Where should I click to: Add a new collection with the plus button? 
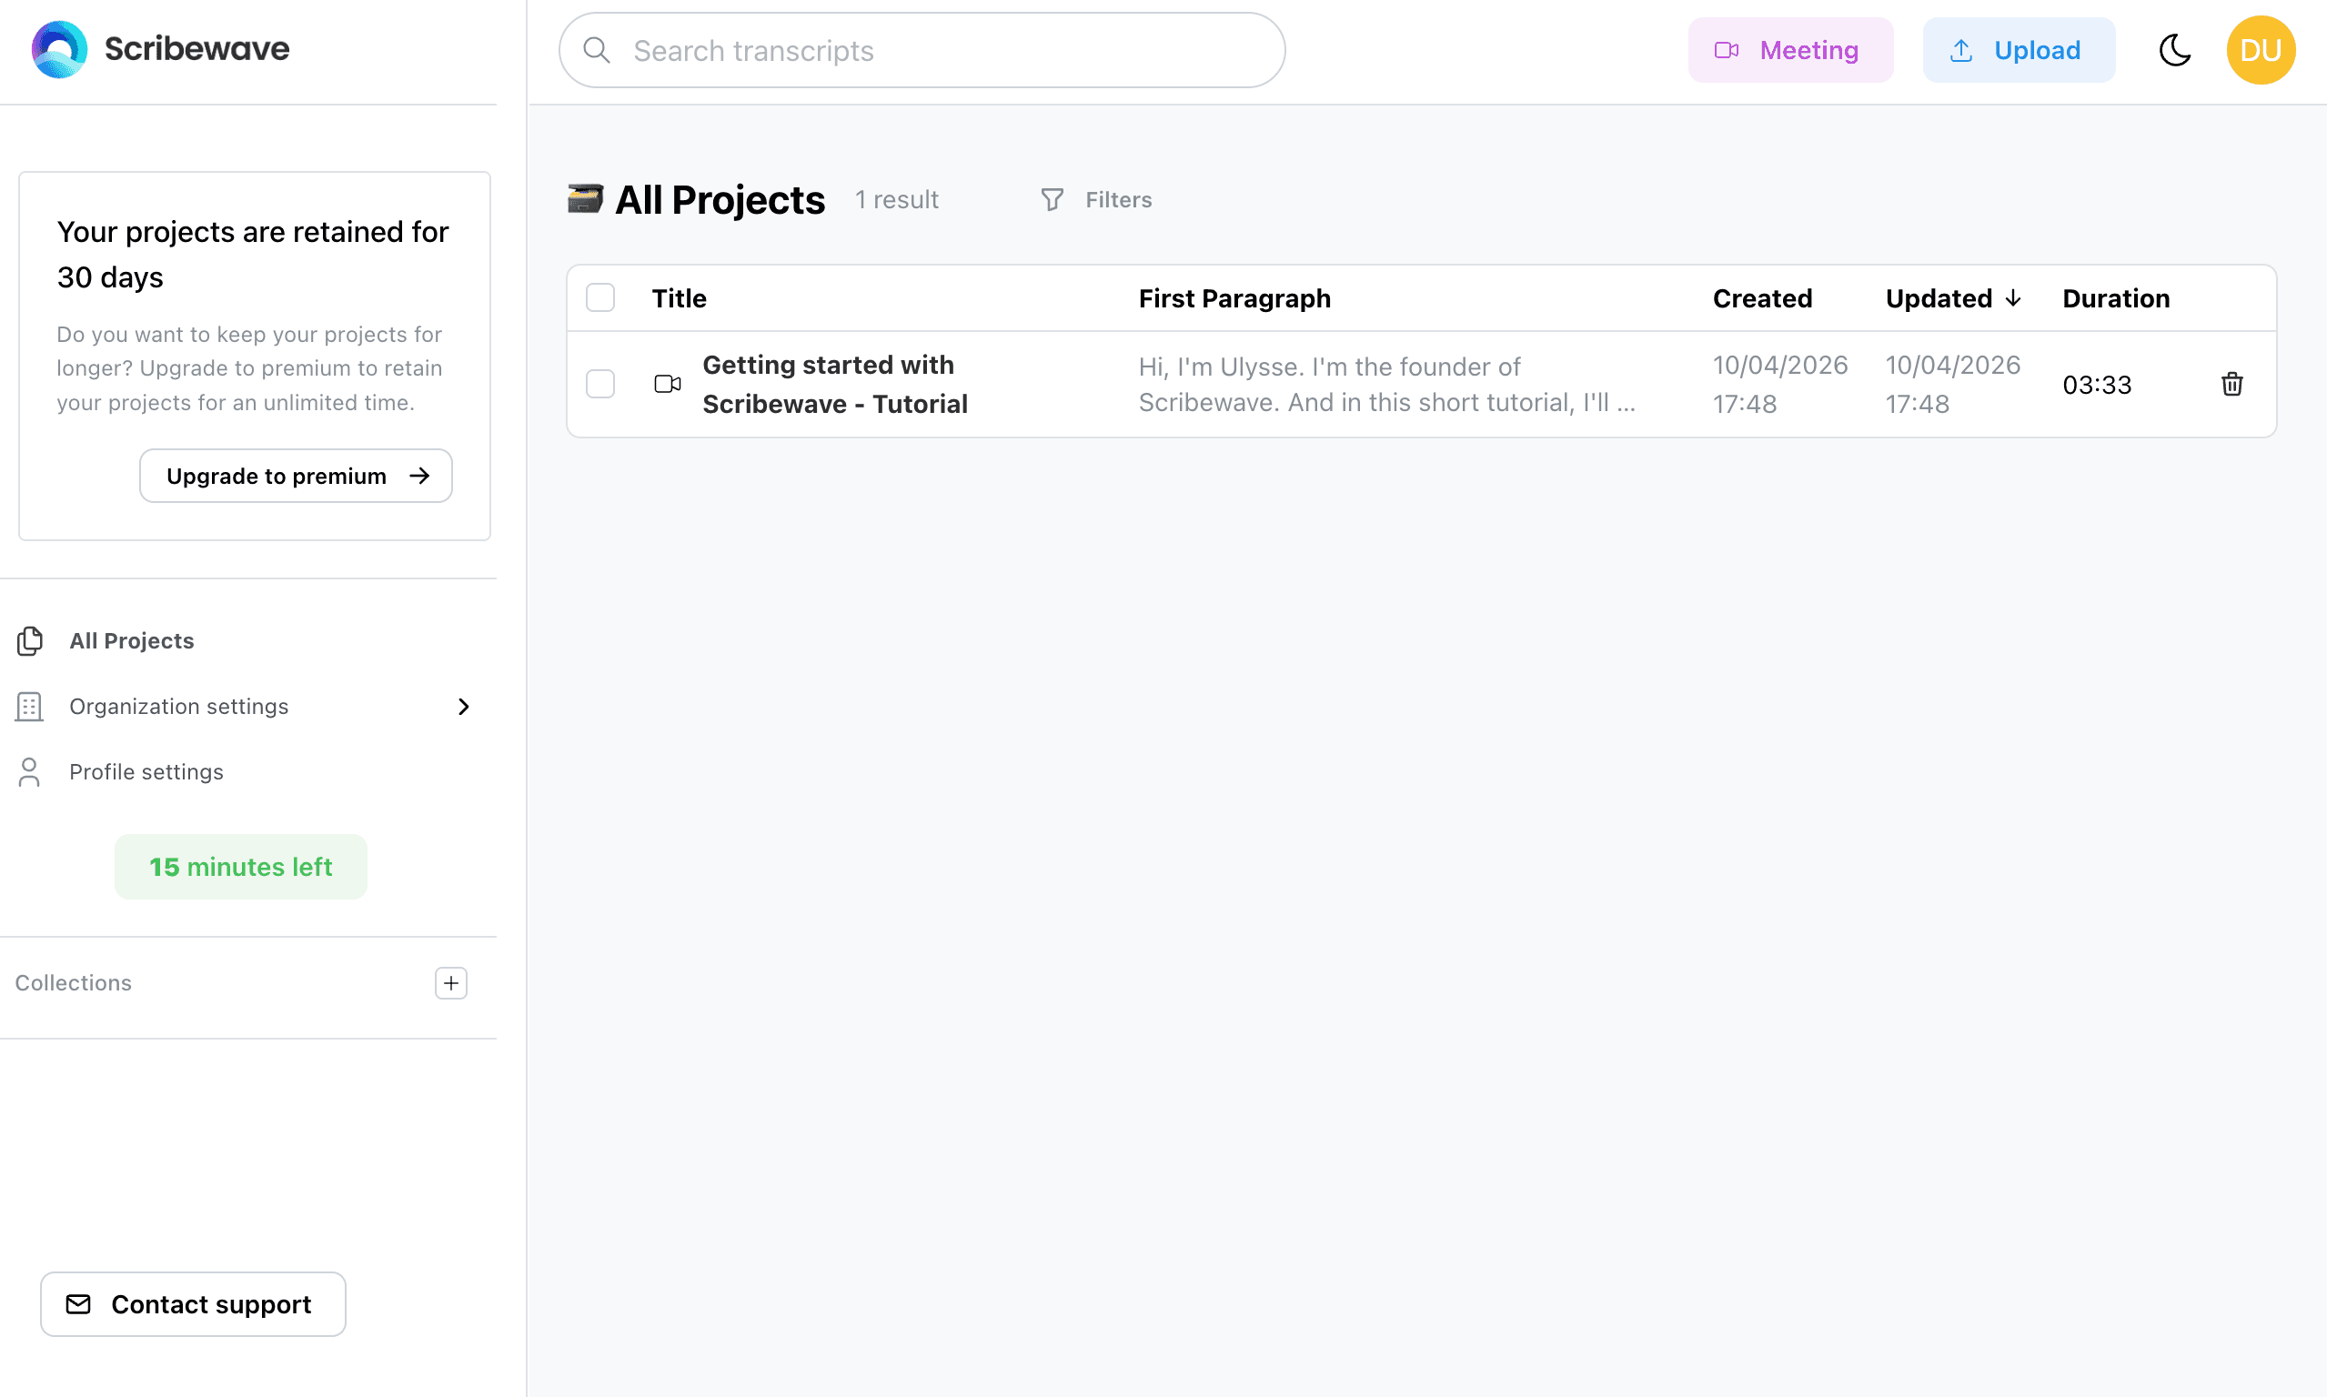tap(451, 983)
